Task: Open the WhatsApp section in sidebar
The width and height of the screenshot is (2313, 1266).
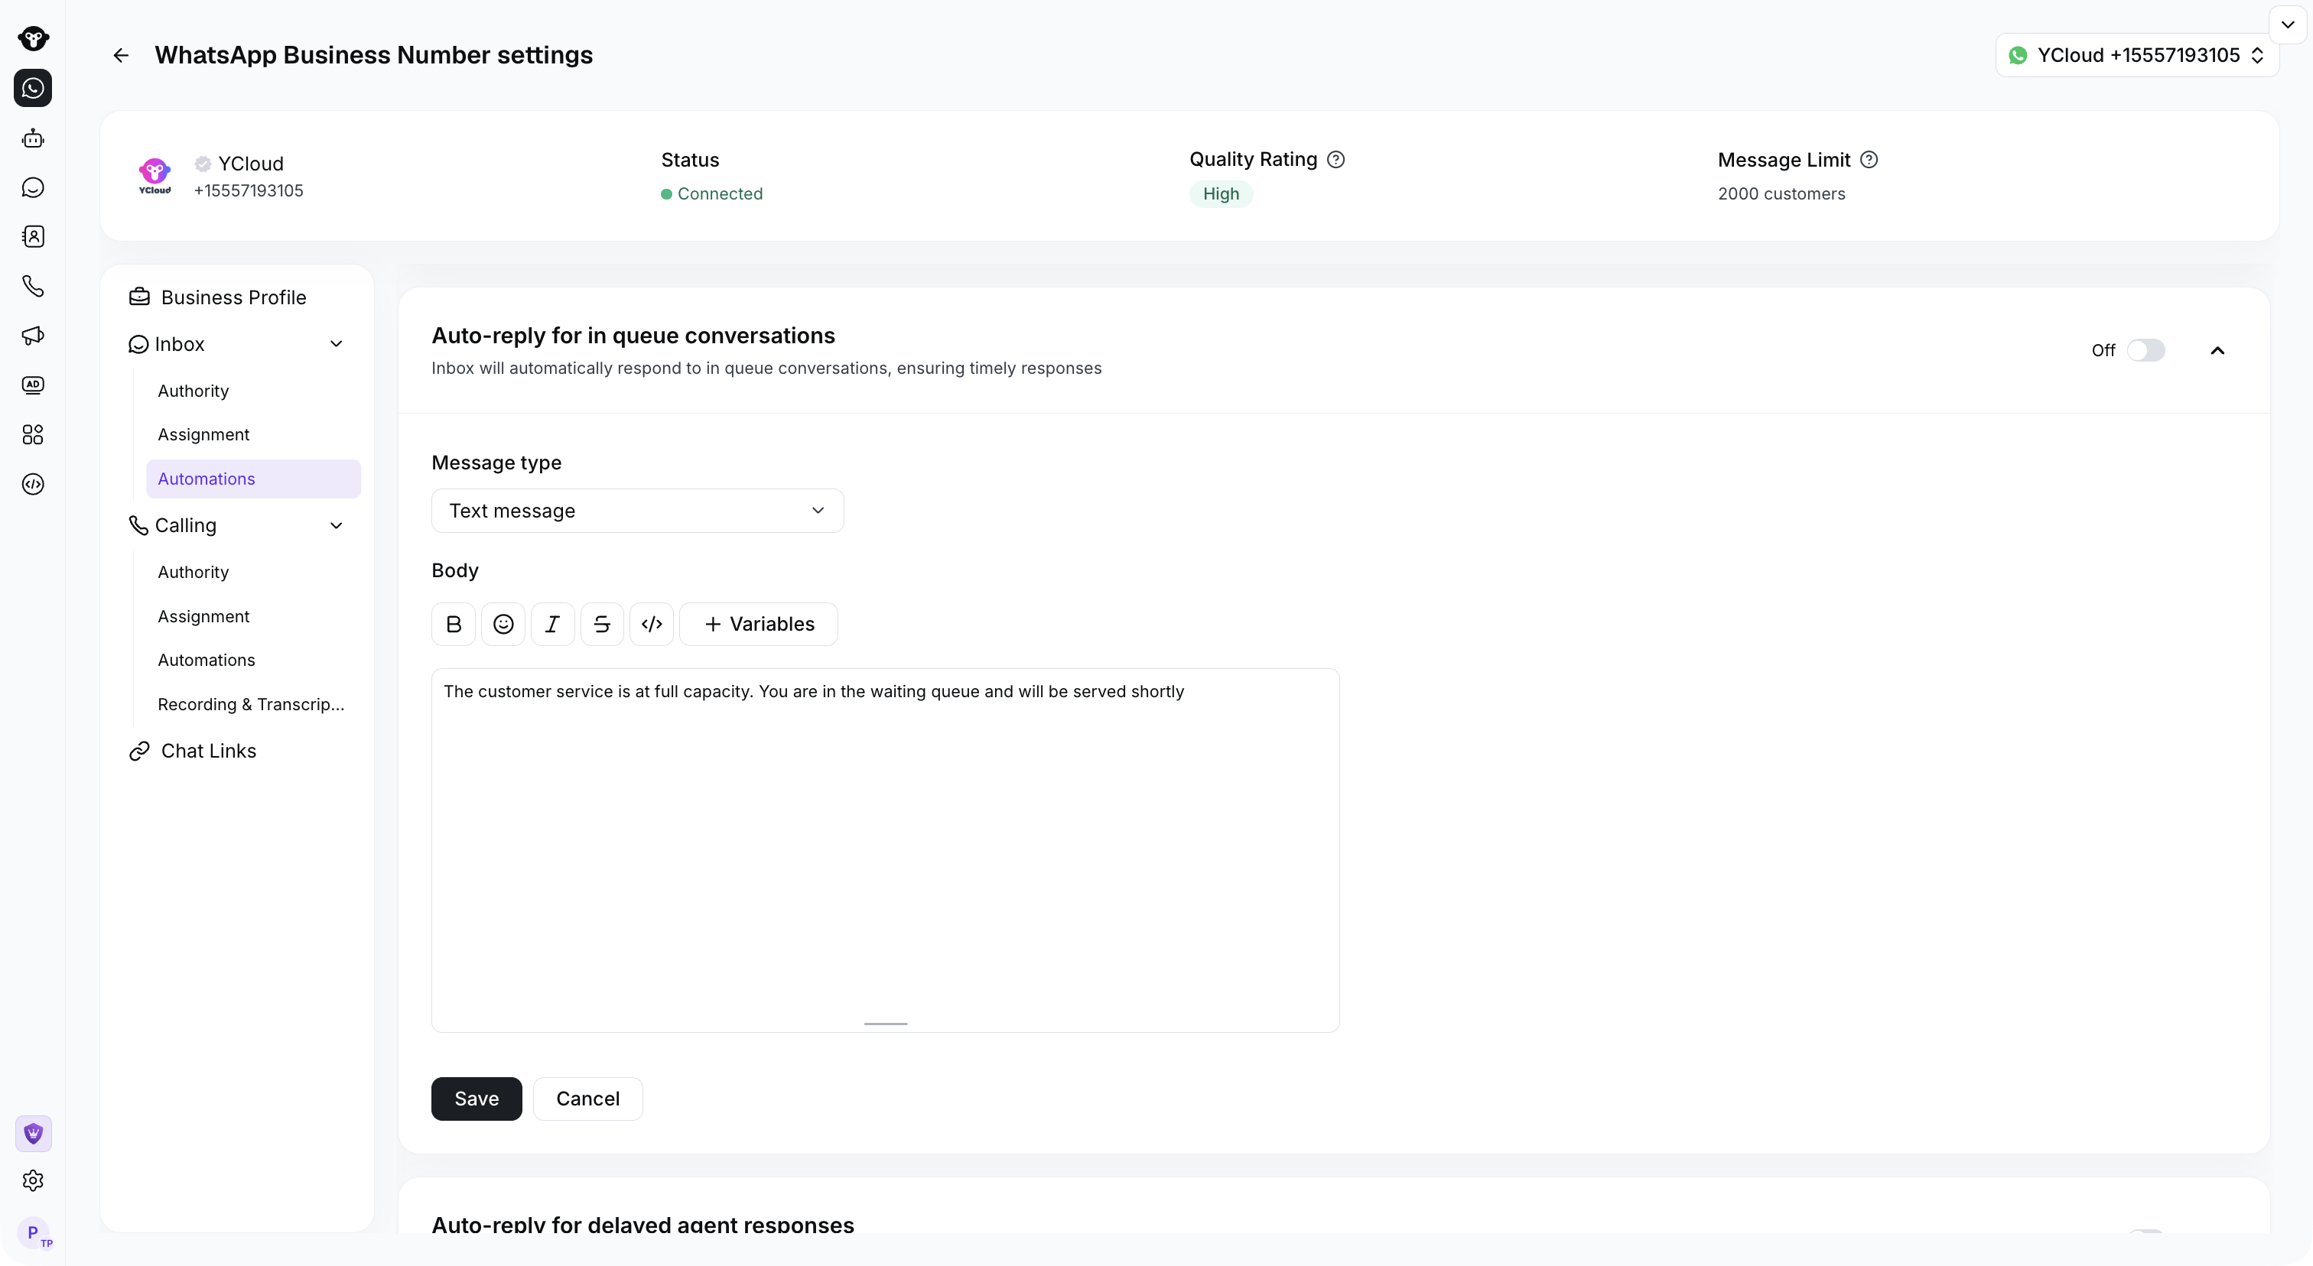Action: 33,88
